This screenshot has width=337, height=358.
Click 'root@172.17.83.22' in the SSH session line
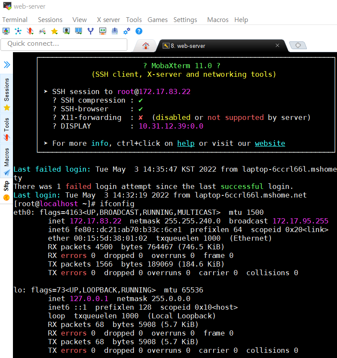(154, 91)
